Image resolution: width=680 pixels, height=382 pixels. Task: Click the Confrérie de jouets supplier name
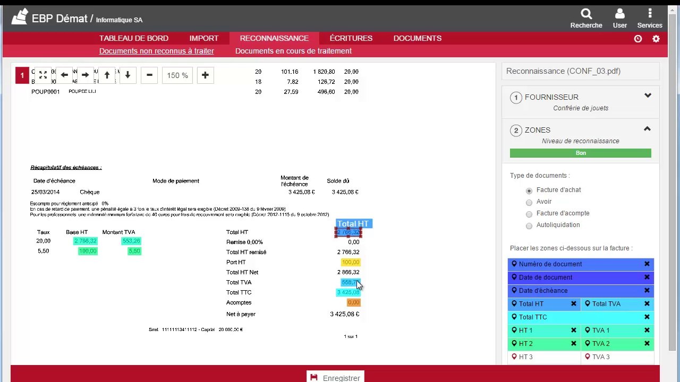[581, 108]
